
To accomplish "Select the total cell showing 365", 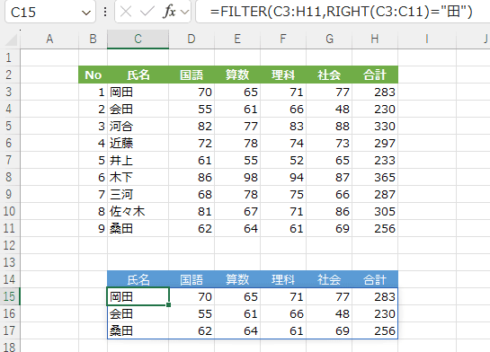I will pyautogui.click(x=375, y=177).
